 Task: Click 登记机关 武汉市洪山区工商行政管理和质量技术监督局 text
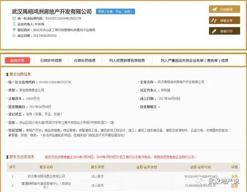tap(64, 30)
